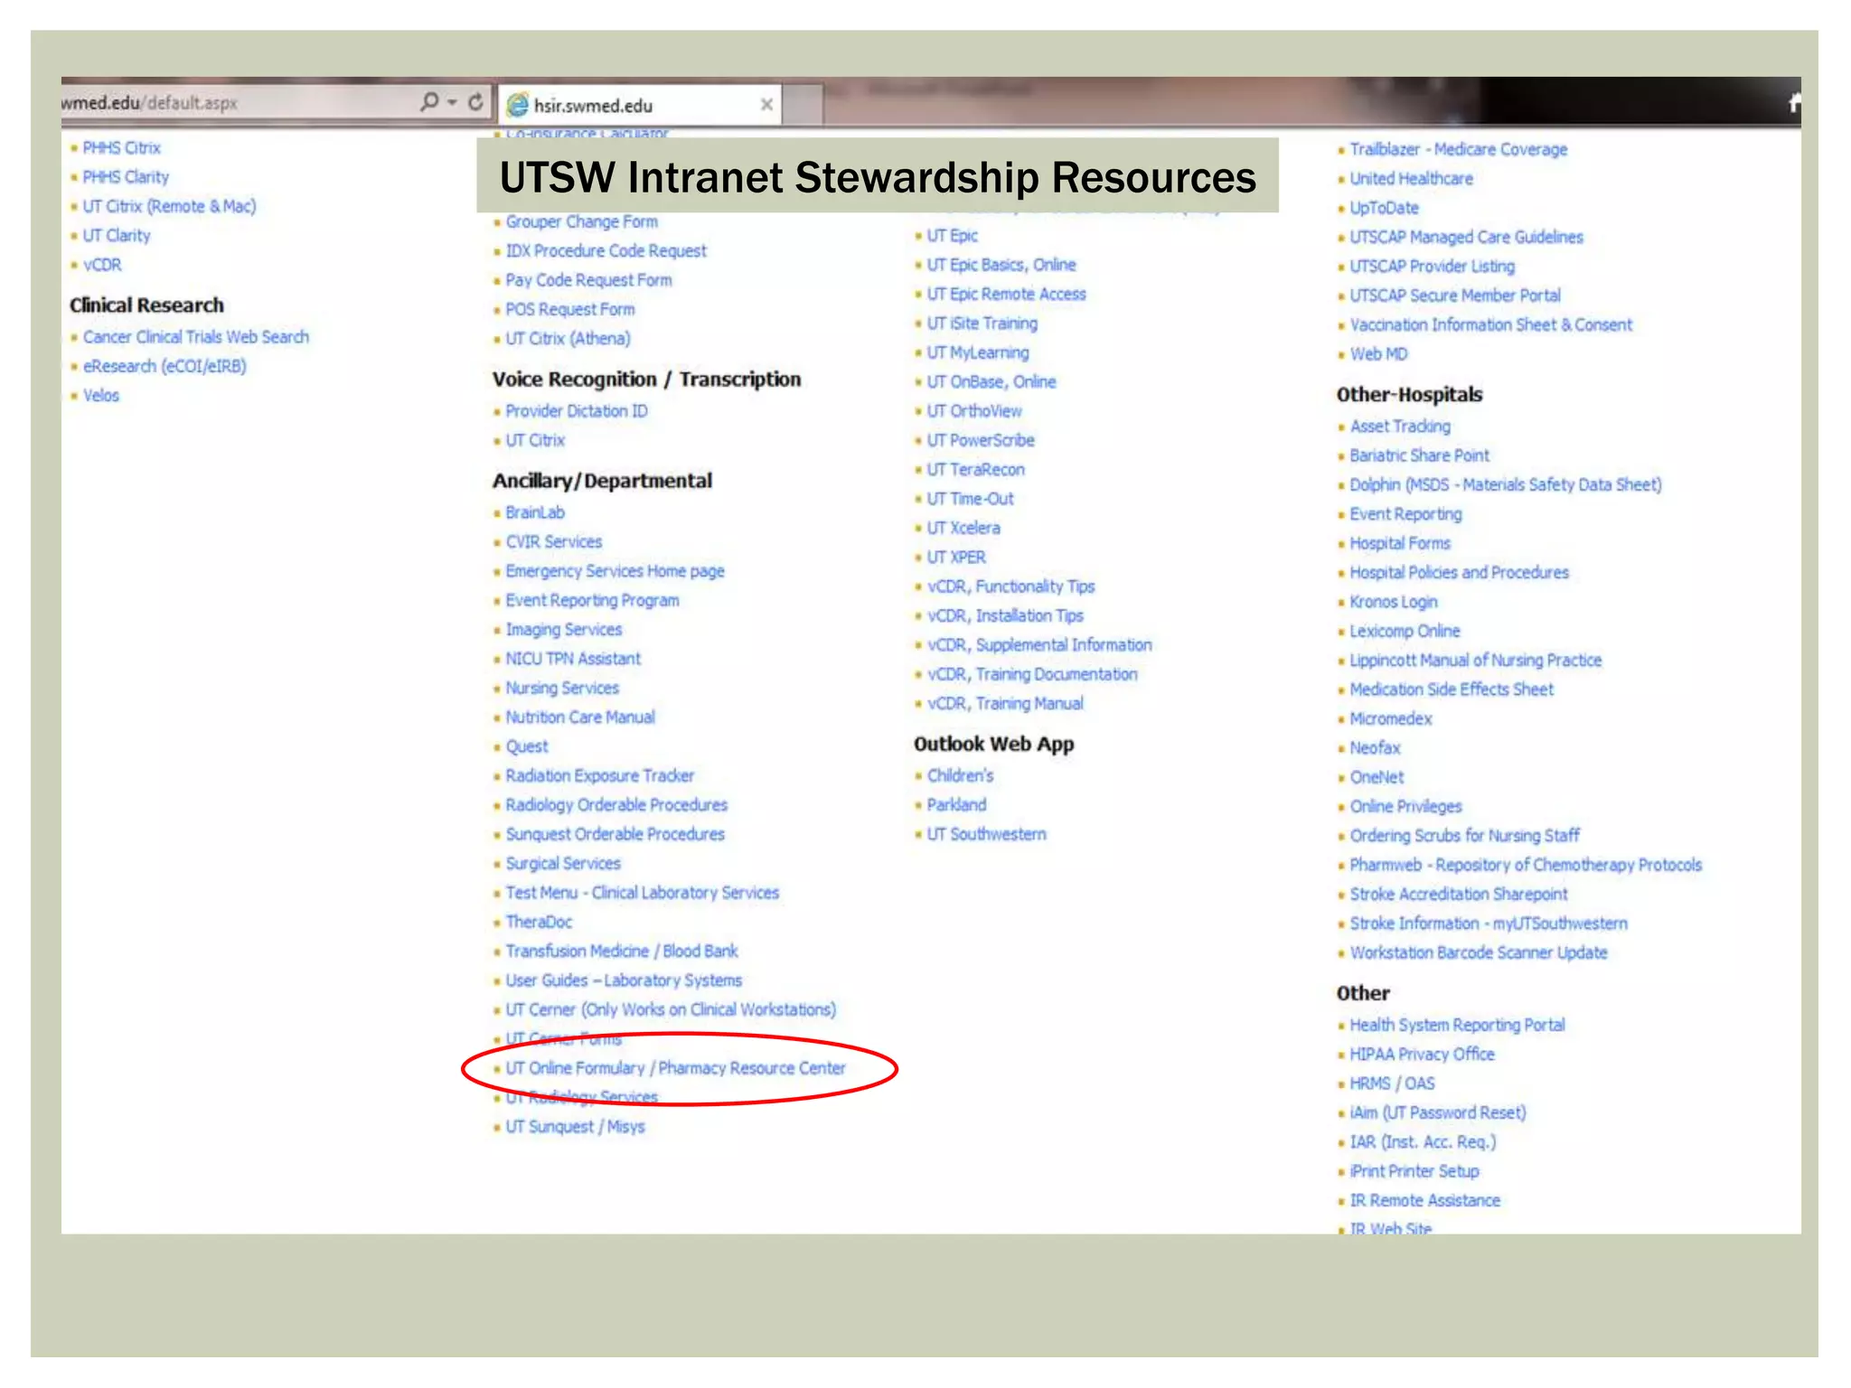Open the UT Epic link
The image size is (1851, 1388).
point(952,235)
